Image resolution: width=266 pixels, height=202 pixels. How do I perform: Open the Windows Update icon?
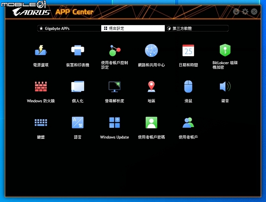(115, 122)
